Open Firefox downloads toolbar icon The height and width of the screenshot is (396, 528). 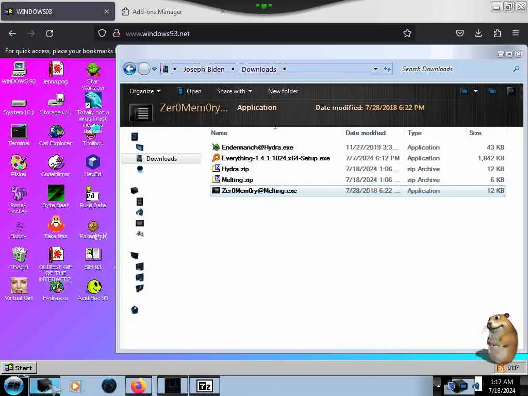point(478,33)
